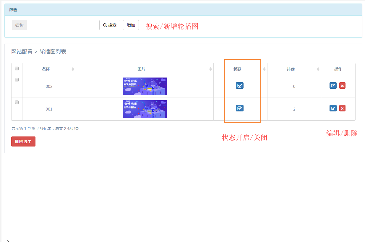Toggle status icon for row 002
The height and width of the screenshot is (242, 365).
240,85
